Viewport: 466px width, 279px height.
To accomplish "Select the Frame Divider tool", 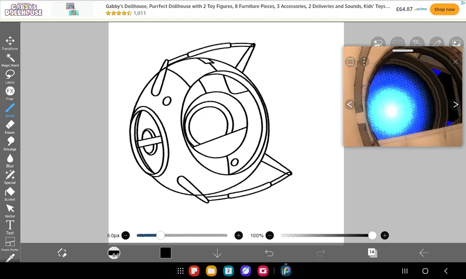I will tap(10, 244).
